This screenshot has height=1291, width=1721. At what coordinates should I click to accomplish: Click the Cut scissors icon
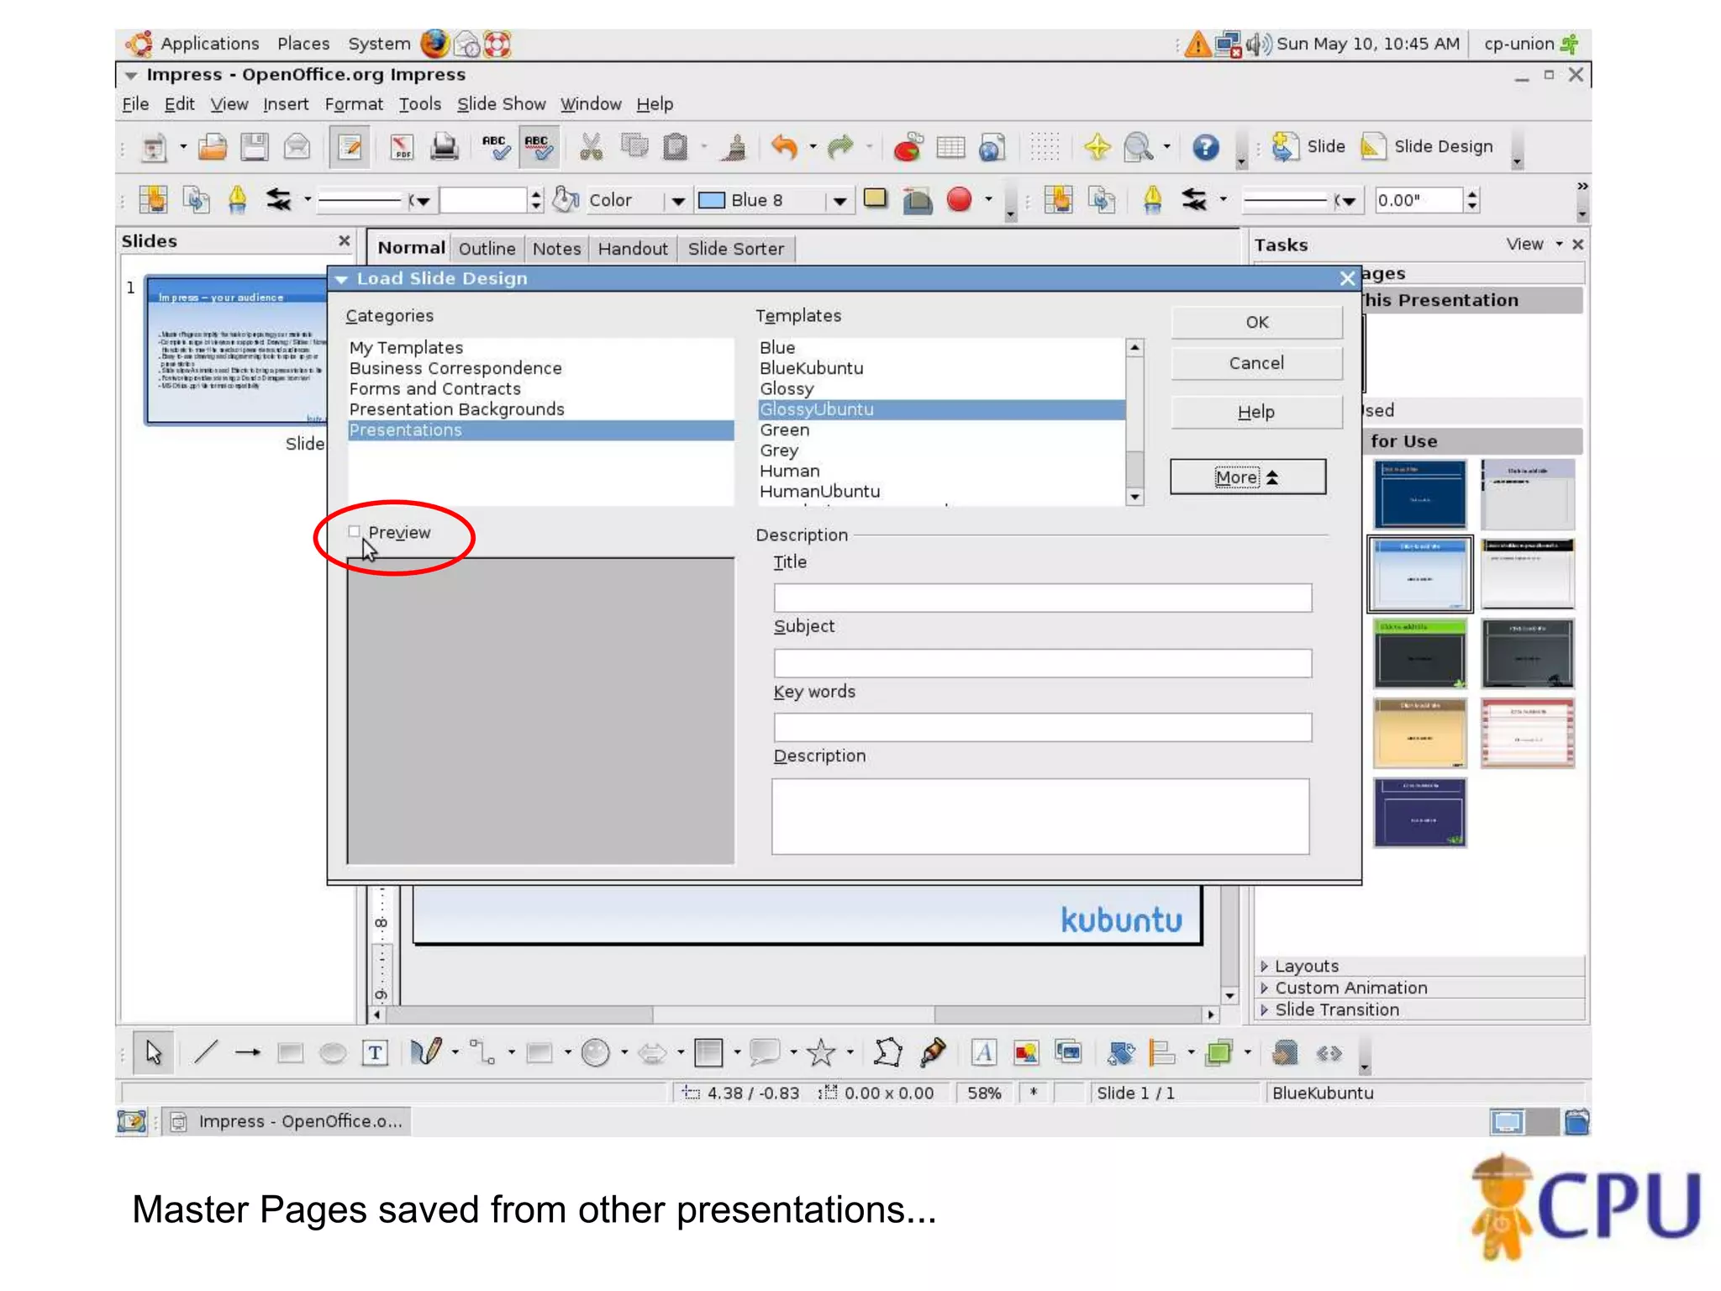(x=592, y=147)
